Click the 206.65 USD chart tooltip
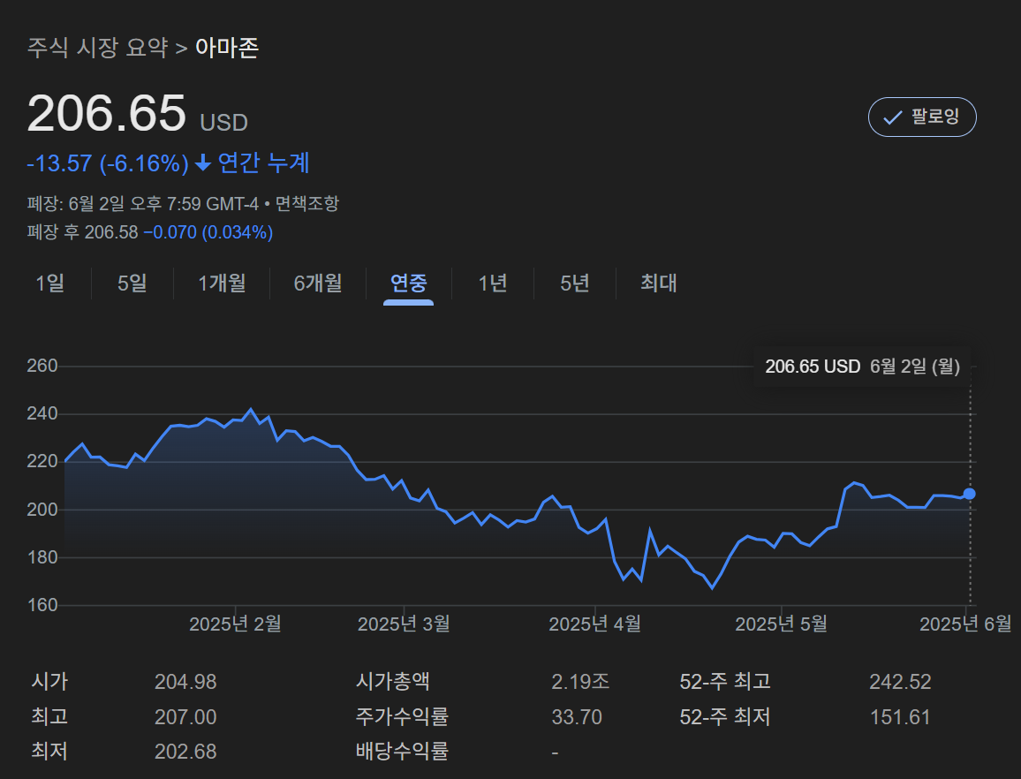Screen dimensions: 1021x779 pos(862,367)
